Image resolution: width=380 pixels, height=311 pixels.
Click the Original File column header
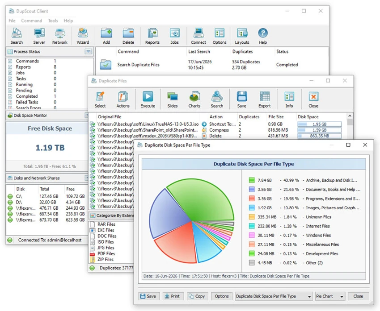[x=110, y=117]
